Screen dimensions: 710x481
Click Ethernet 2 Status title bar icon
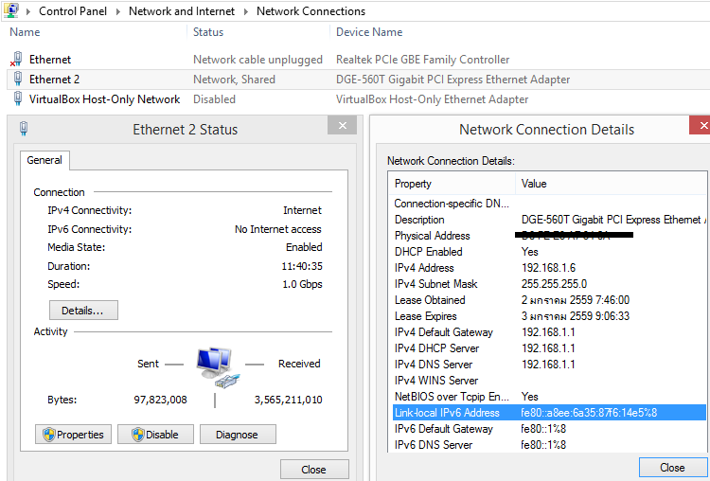click(x=24, y=129)
